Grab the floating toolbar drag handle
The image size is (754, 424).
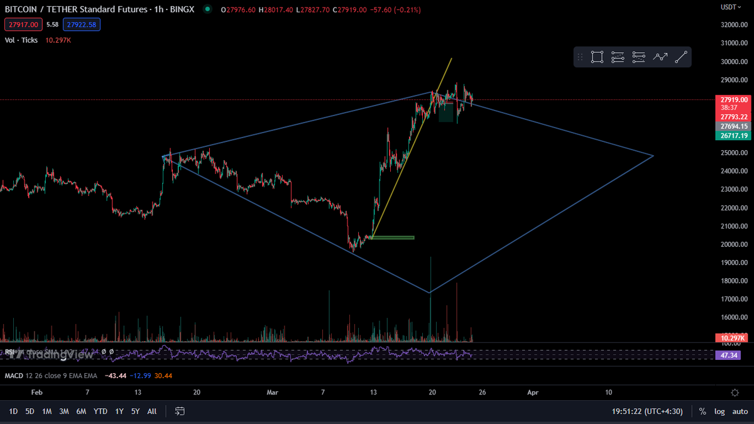581,57
